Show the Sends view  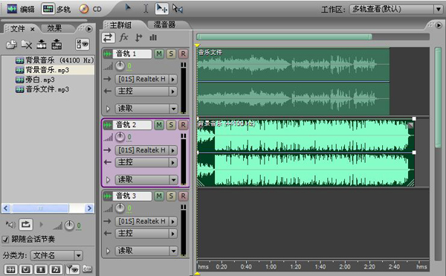click(x=138, y=37)
